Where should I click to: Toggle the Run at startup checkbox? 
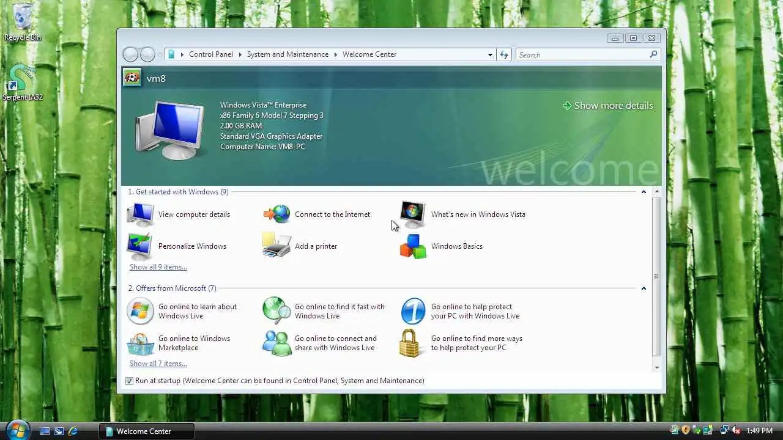pos(129,381)
